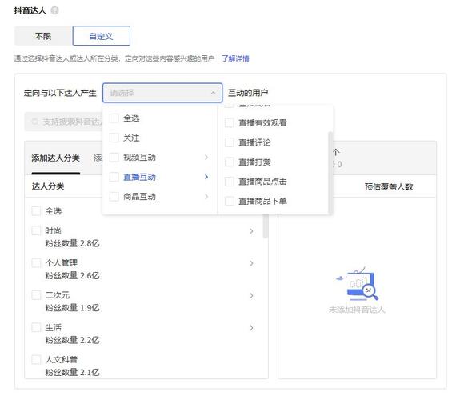Tick the 个人管理 category checkbox

click(x=36, y=263)
